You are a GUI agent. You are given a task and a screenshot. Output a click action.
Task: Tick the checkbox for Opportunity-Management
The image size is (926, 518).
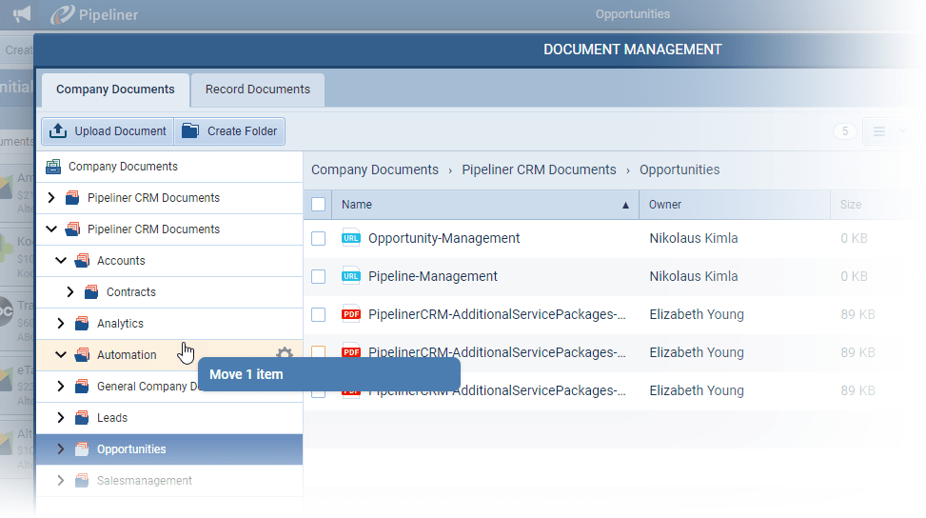[x=319, y=239]
